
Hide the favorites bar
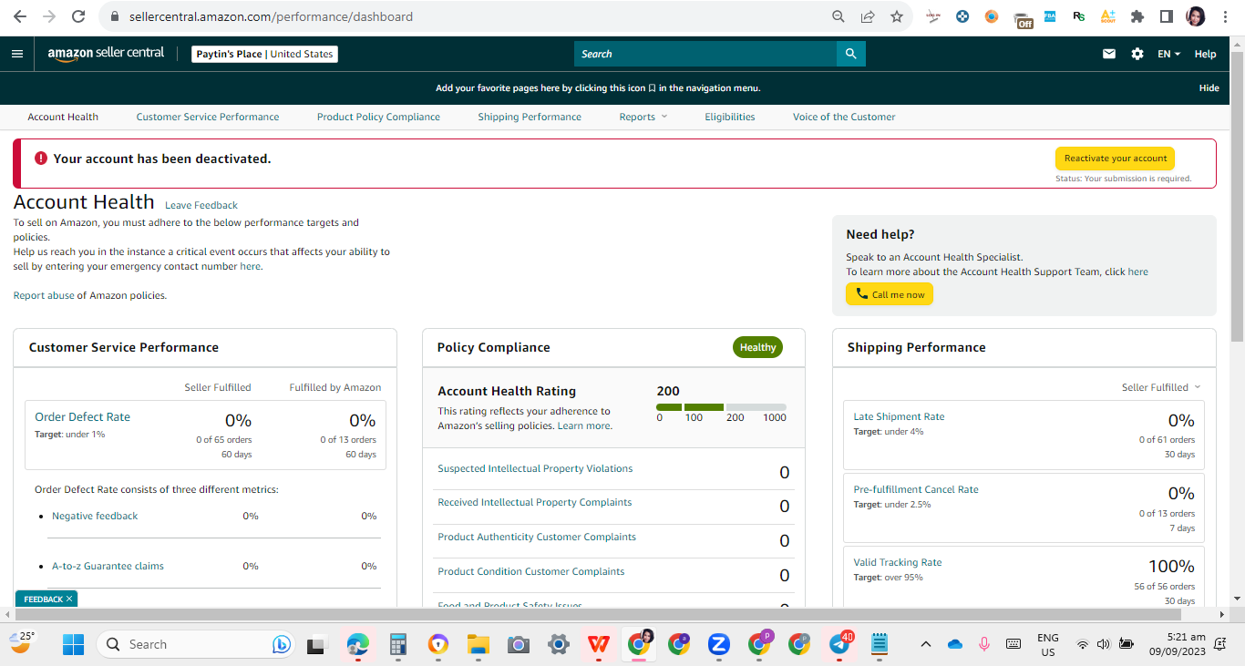click(x=1209, y=88)
